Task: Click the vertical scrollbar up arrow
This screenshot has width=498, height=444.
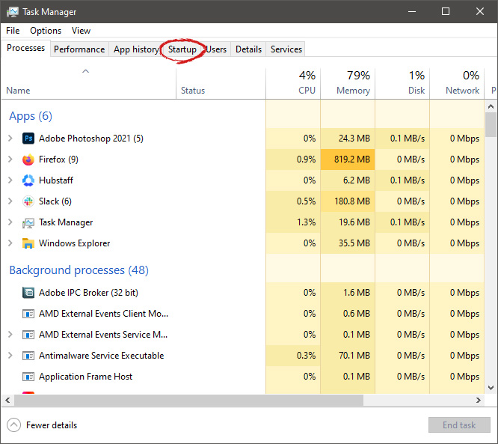Action: click(491, 106)
